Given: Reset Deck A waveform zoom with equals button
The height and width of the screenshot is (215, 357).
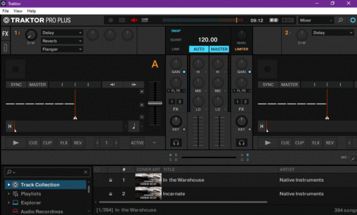Looking at the screenshot, I should [142, 105].
